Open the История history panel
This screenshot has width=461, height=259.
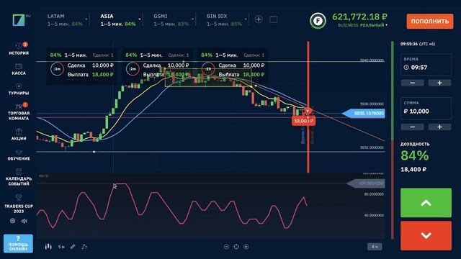pyautogui.click(x=19, y=48)
